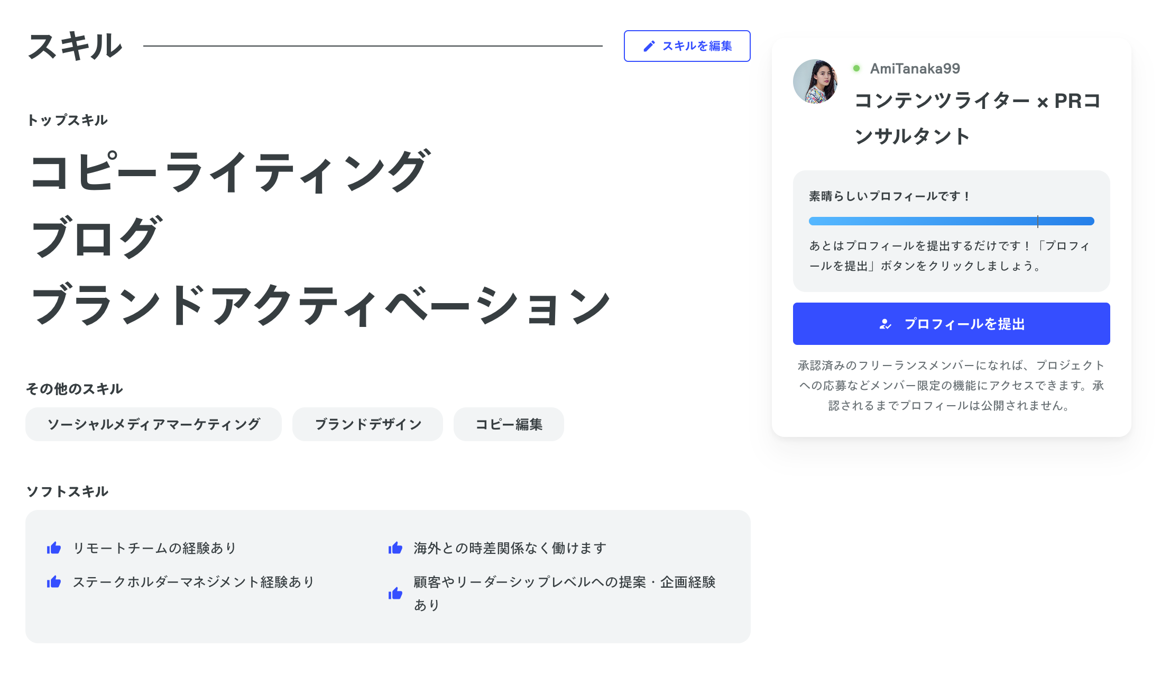1161x675 pixels.
Task: Click the コンテンツライター × PRコンサルタント title
Action: [977, 118]
